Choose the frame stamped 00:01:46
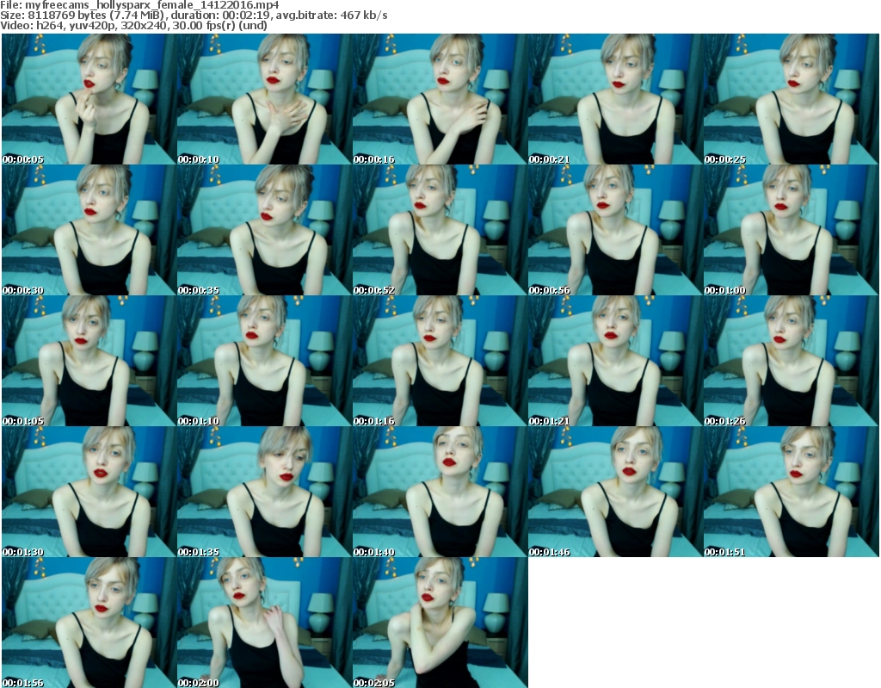Screen dimensions: 881x688 [615, 492]
